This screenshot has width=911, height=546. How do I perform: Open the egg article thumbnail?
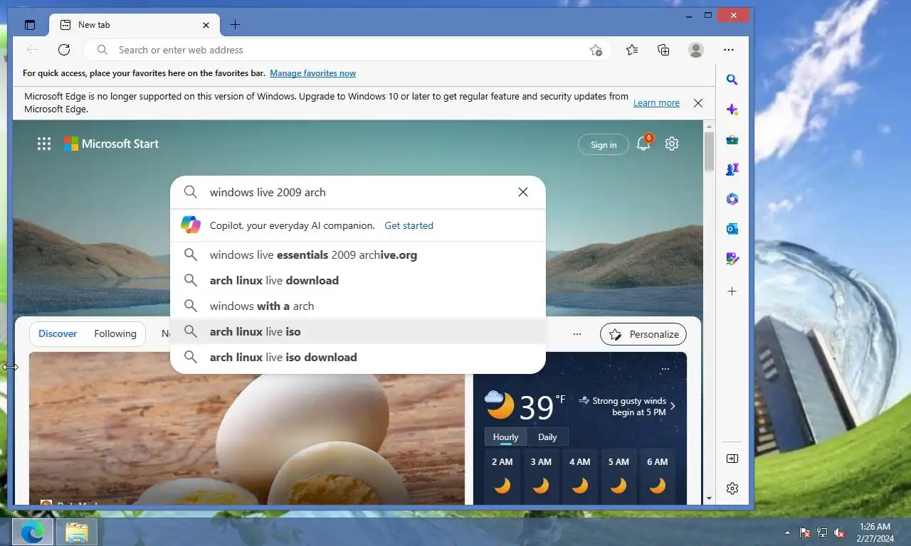tap(247, 428)
